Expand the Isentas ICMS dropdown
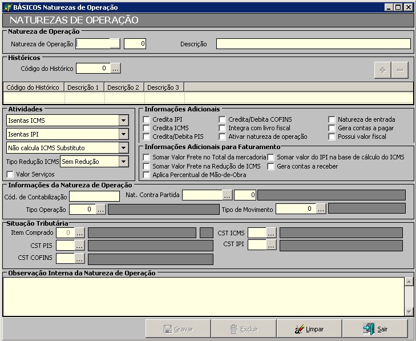 click(123, 121)
